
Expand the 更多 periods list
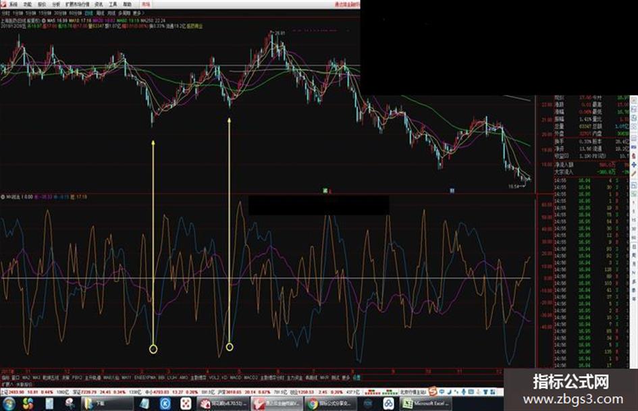pos(138,13)
